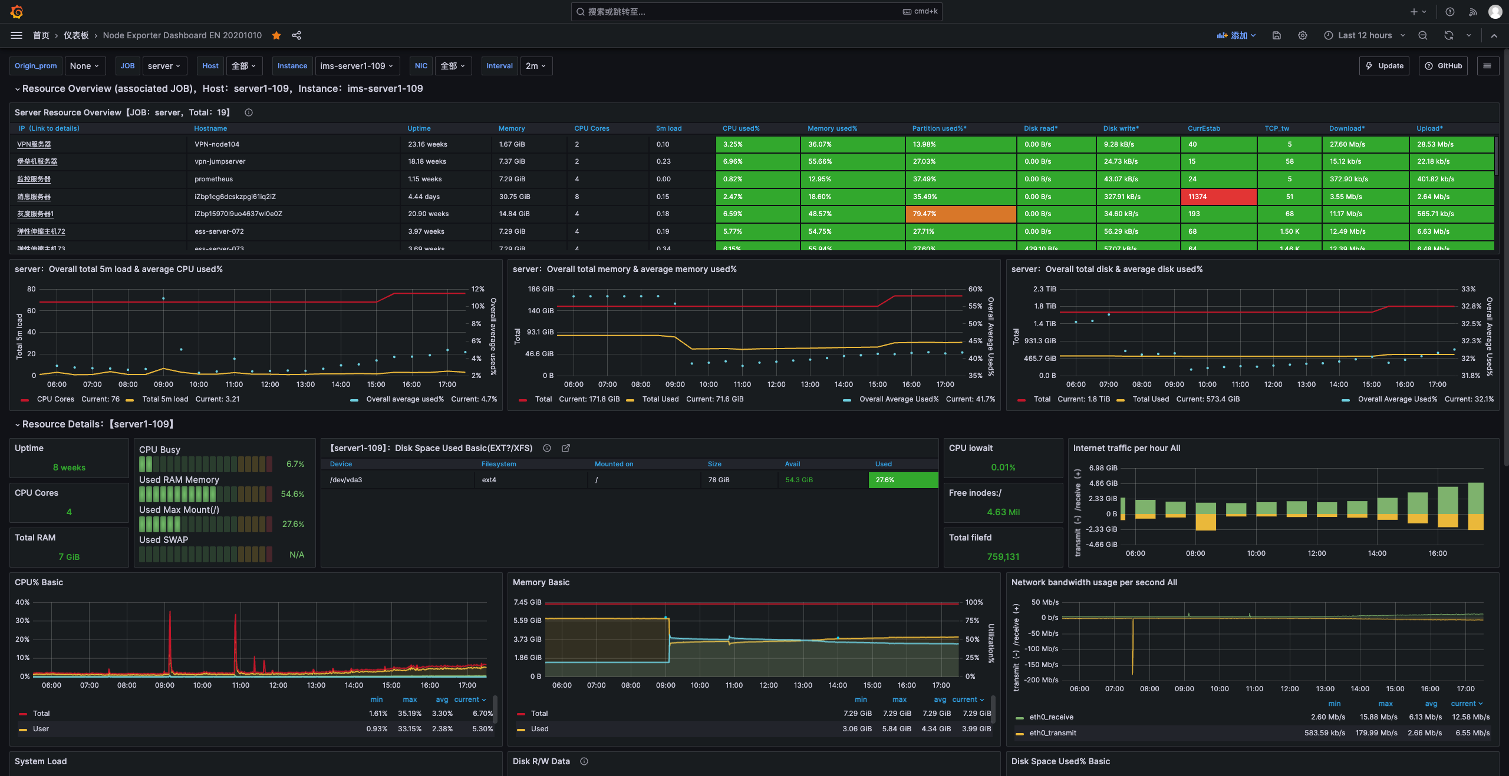Click the refresh dashboard icon
The height and width of the screenshot is (776, 1509).
pos(1448,35)
